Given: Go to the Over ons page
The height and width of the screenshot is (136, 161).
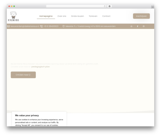Looking at the screenshot, I should (62, 16).
